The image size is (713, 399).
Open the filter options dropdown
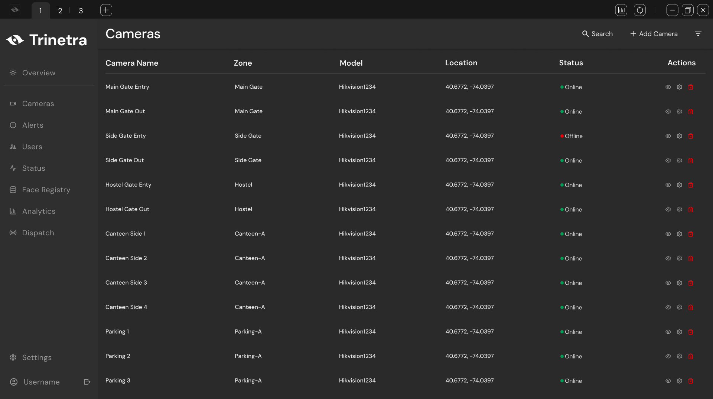698,34
